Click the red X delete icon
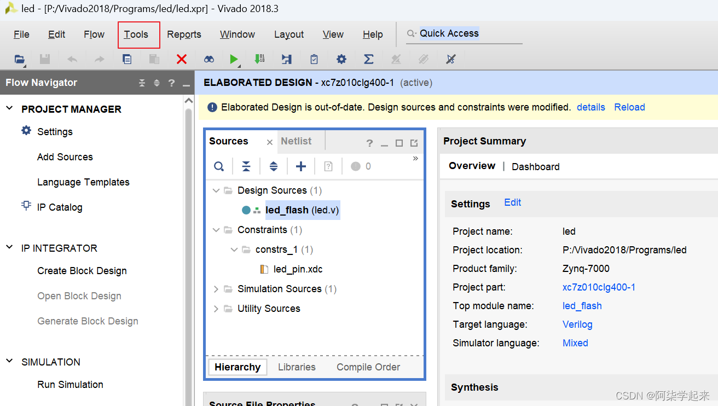Screen dimensions: 718x406 pos(182,59)
